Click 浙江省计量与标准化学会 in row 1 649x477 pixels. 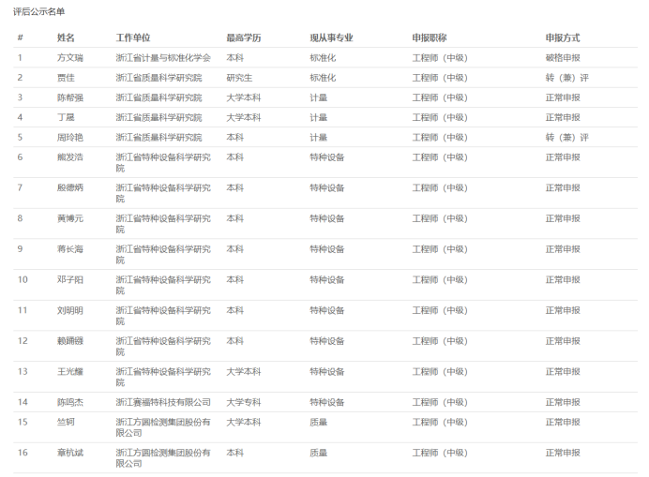(x=163, y=58)
